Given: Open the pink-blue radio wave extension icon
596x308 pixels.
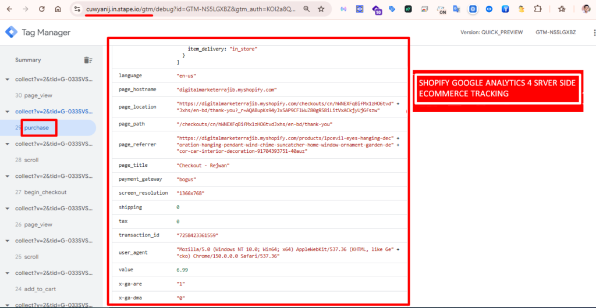Looking at the screenshot, I should pyautogui.click(x=343, y=9).
